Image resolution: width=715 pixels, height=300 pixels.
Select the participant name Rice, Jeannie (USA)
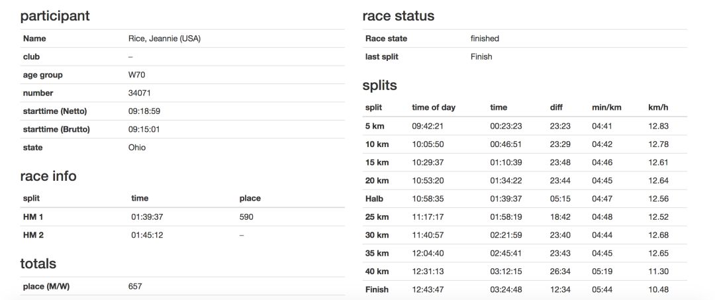point(164,39)
